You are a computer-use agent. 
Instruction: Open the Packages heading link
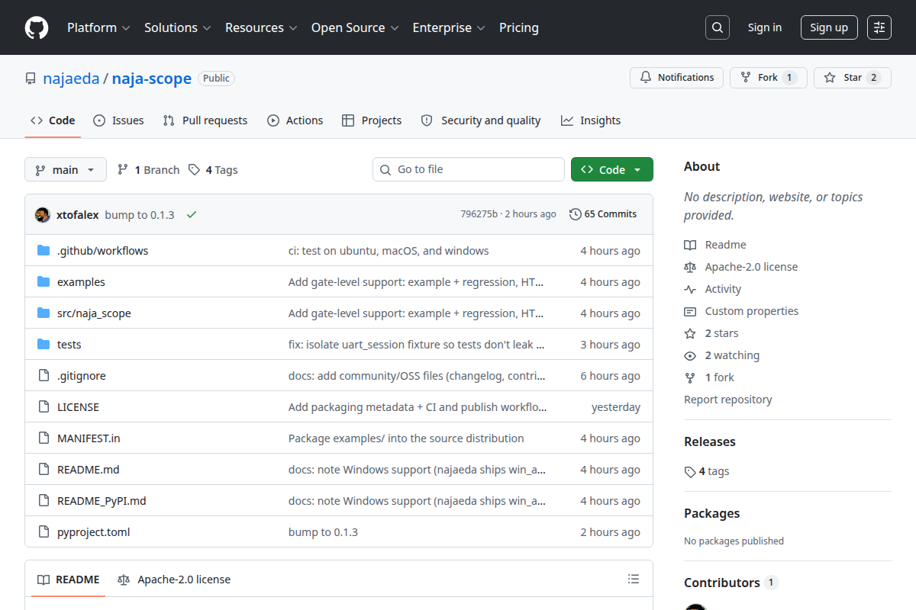(712, 513)
